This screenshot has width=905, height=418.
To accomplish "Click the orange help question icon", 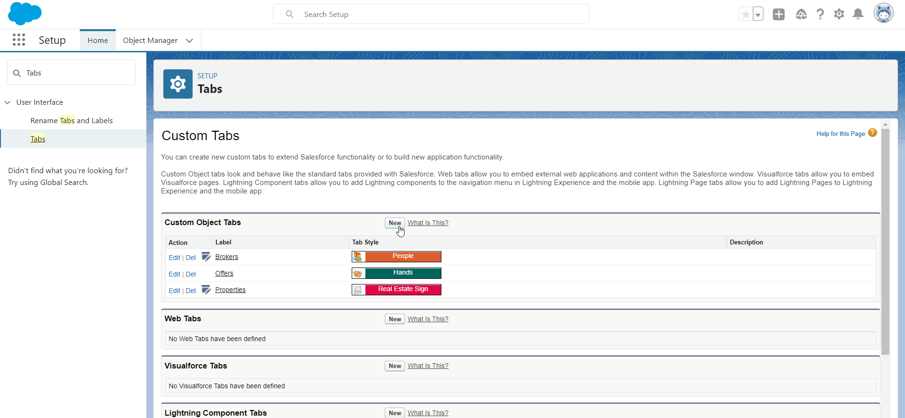I will coord(872,133).
